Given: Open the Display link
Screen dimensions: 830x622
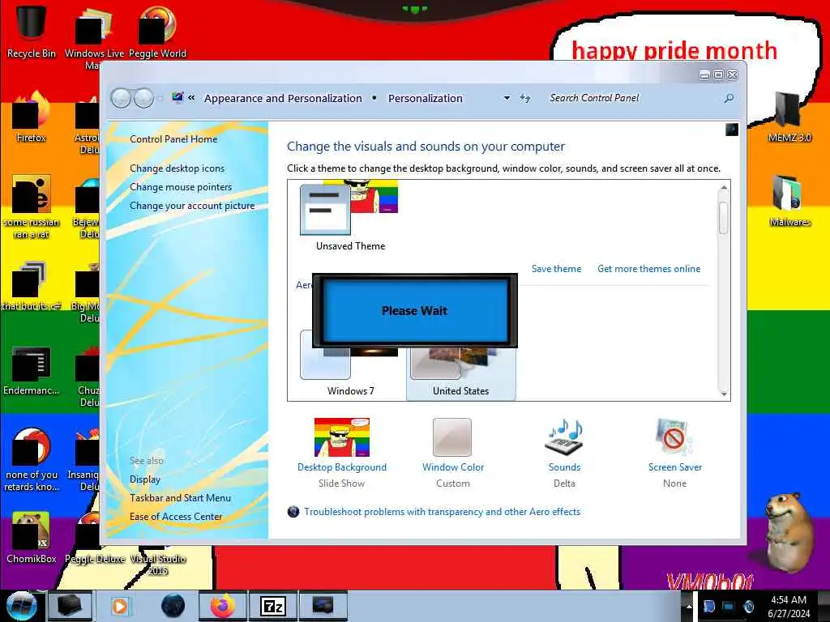Looking at the screenshot, I should click(x=145, y=479).
